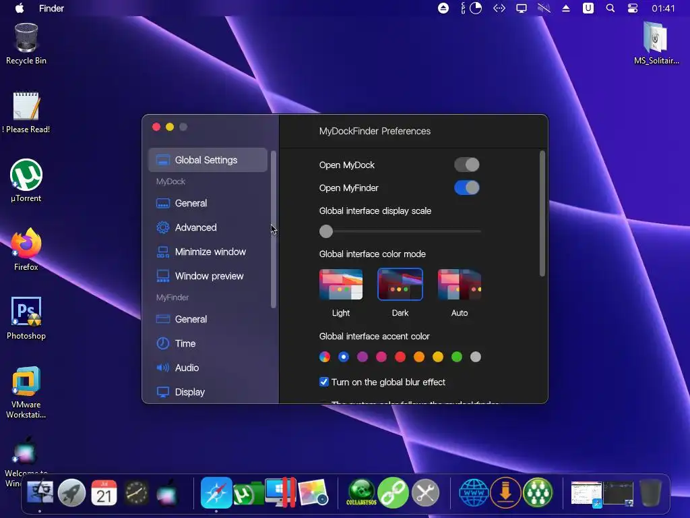Select the Dark color mode thumbnail
This screenshot has height=518, width=690.
pyautogui.click(x=400, y=285)
